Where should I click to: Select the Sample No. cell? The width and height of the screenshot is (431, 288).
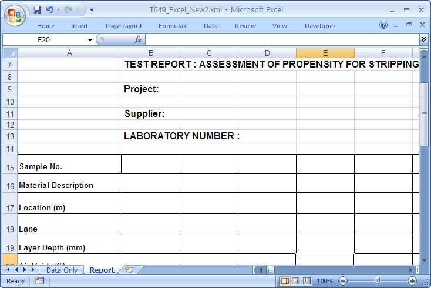point(69,165)
